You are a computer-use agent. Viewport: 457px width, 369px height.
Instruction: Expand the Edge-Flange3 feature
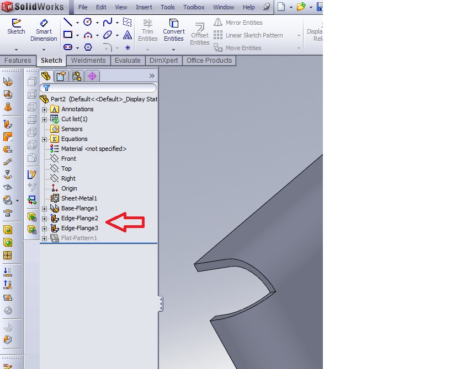[x=44, y=229]
